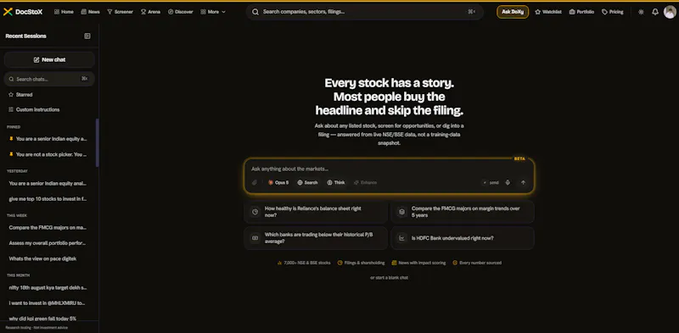Screen dimensions: 679x333
Task: Open the Opus 5 model selector
Action: 278,182
